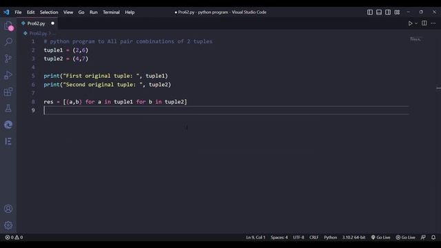Click the print "First original tuple" line
This screenshot has height=248, width=441.
pyautogui.click(x=105, y=76)
